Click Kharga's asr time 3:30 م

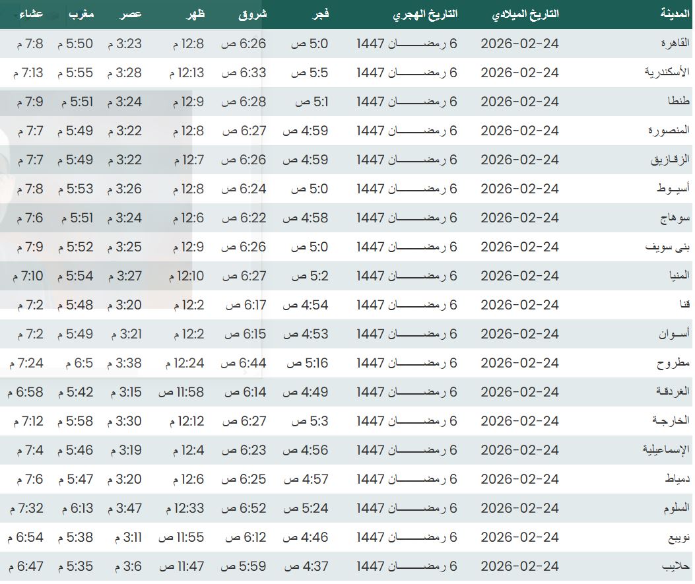124,421
